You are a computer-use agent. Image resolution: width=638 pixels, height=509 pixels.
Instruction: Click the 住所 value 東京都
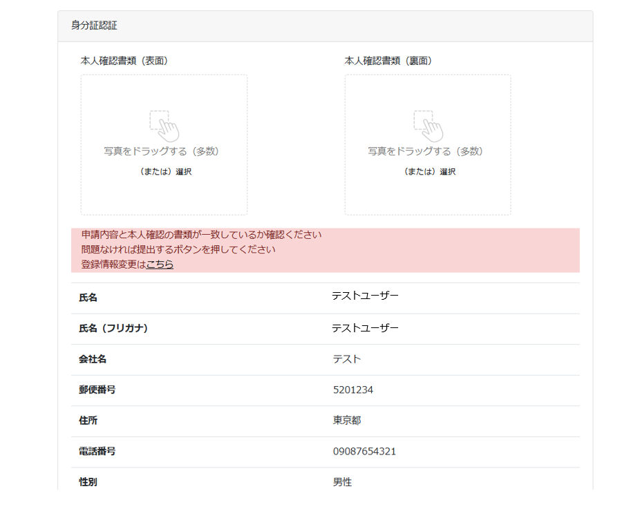click(x=347, y=421)
